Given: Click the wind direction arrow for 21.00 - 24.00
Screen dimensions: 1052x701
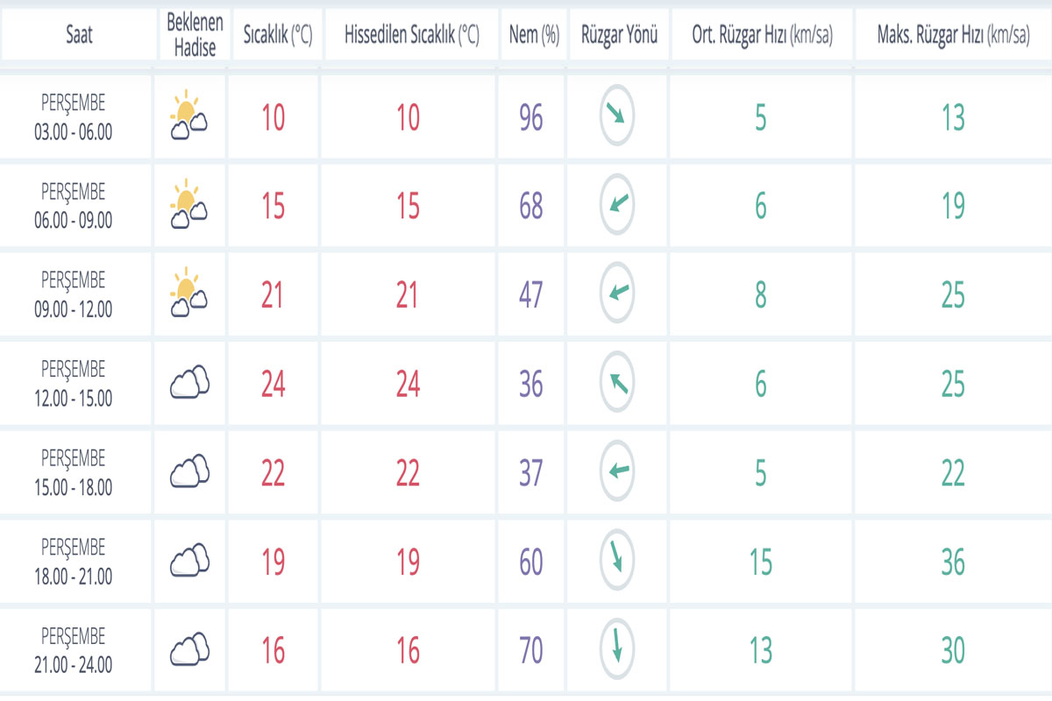Looking at the screenshot, I should pyautogui.click(x=616, y=649).
